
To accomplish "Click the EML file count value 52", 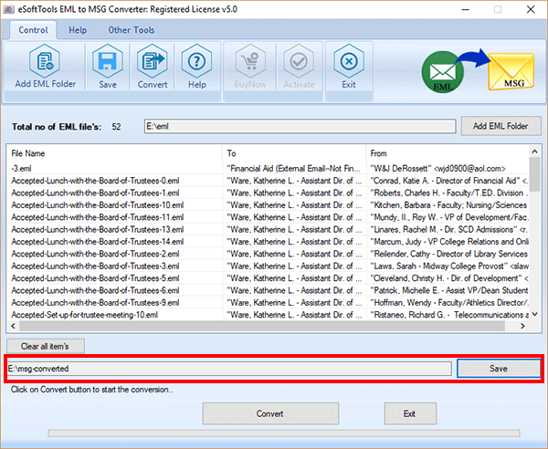I will coord(116,127).
